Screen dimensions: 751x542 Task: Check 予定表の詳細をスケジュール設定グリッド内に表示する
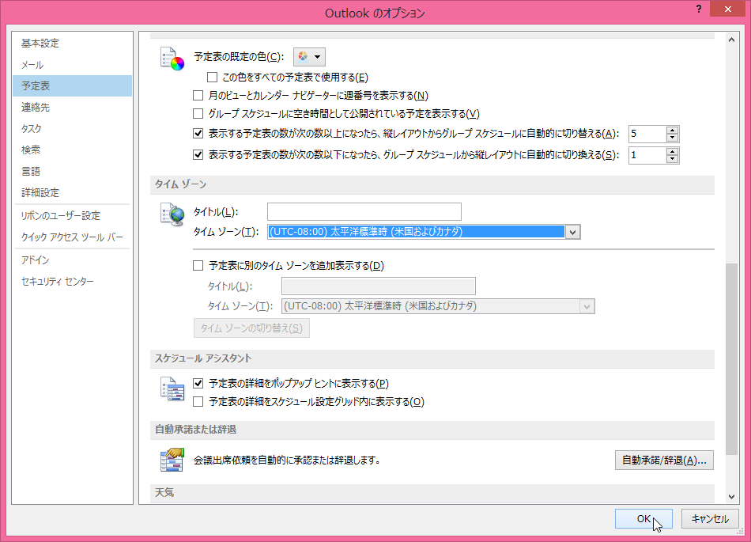[x=198, y=402]
